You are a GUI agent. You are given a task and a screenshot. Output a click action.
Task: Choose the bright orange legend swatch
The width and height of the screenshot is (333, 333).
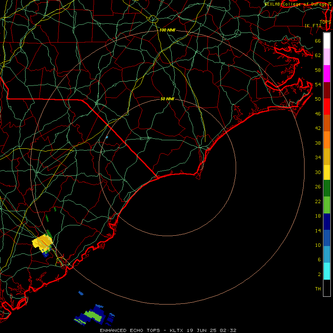click(x=327, y=139)
